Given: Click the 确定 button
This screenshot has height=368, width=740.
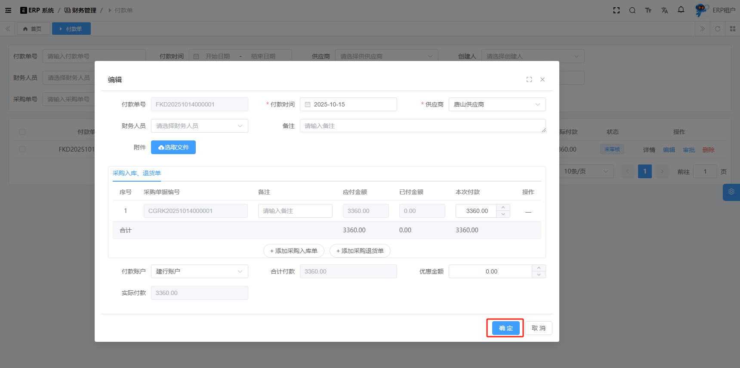Looking at the screenshot, I should [x=506, y=328].
